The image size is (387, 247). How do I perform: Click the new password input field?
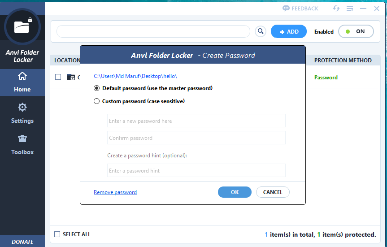[196, 121]
